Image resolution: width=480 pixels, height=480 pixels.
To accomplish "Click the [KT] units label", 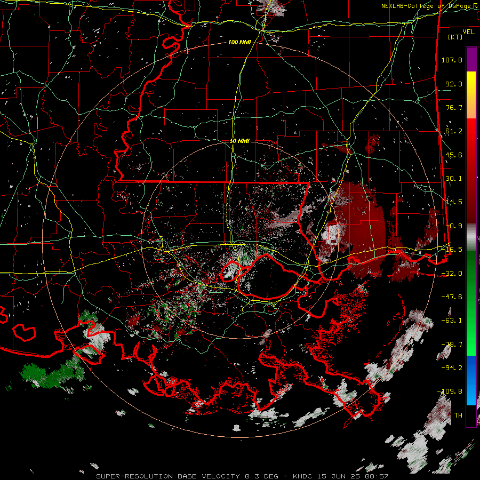I will pos(455,37).
